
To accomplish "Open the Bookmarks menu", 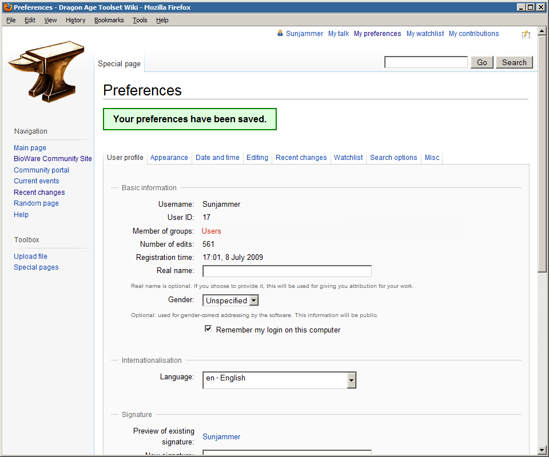I will [109, 20].
